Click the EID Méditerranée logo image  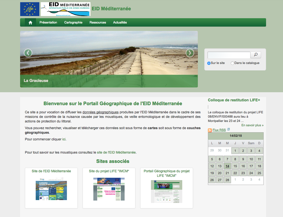[65, 9]
